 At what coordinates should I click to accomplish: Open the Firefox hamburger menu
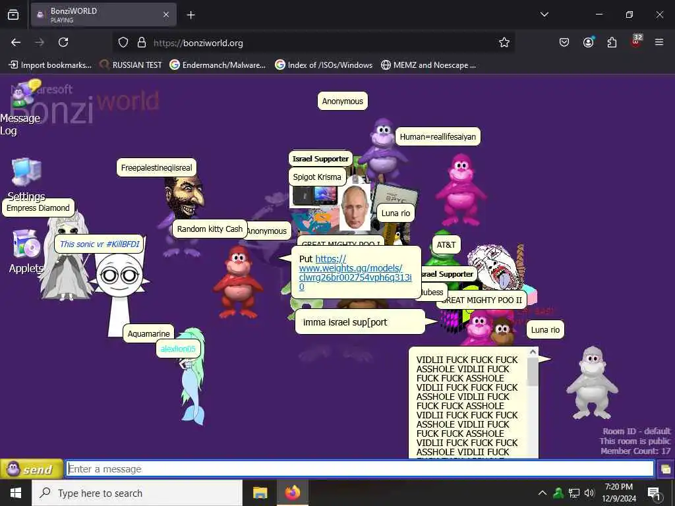659,43
